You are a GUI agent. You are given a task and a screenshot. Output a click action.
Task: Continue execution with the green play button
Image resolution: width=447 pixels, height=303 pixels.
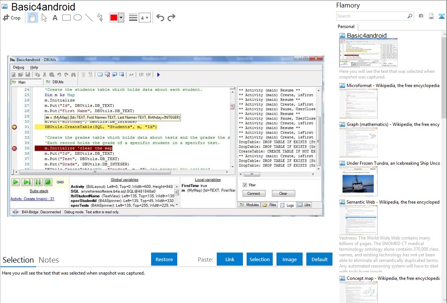click(16, 182)
